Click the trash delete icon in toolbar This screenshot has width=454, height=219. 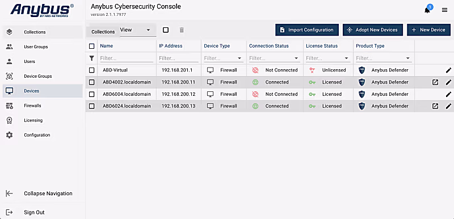click(x=182, y=30)
